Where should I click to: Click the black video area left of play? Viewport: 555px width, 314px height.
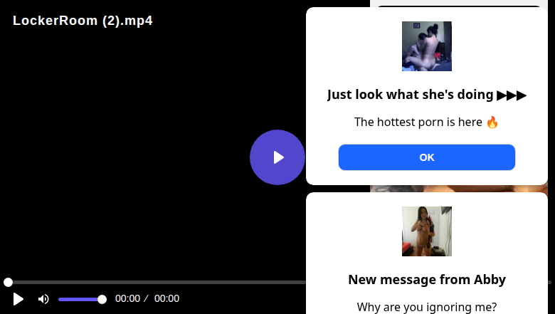[128, 157]
